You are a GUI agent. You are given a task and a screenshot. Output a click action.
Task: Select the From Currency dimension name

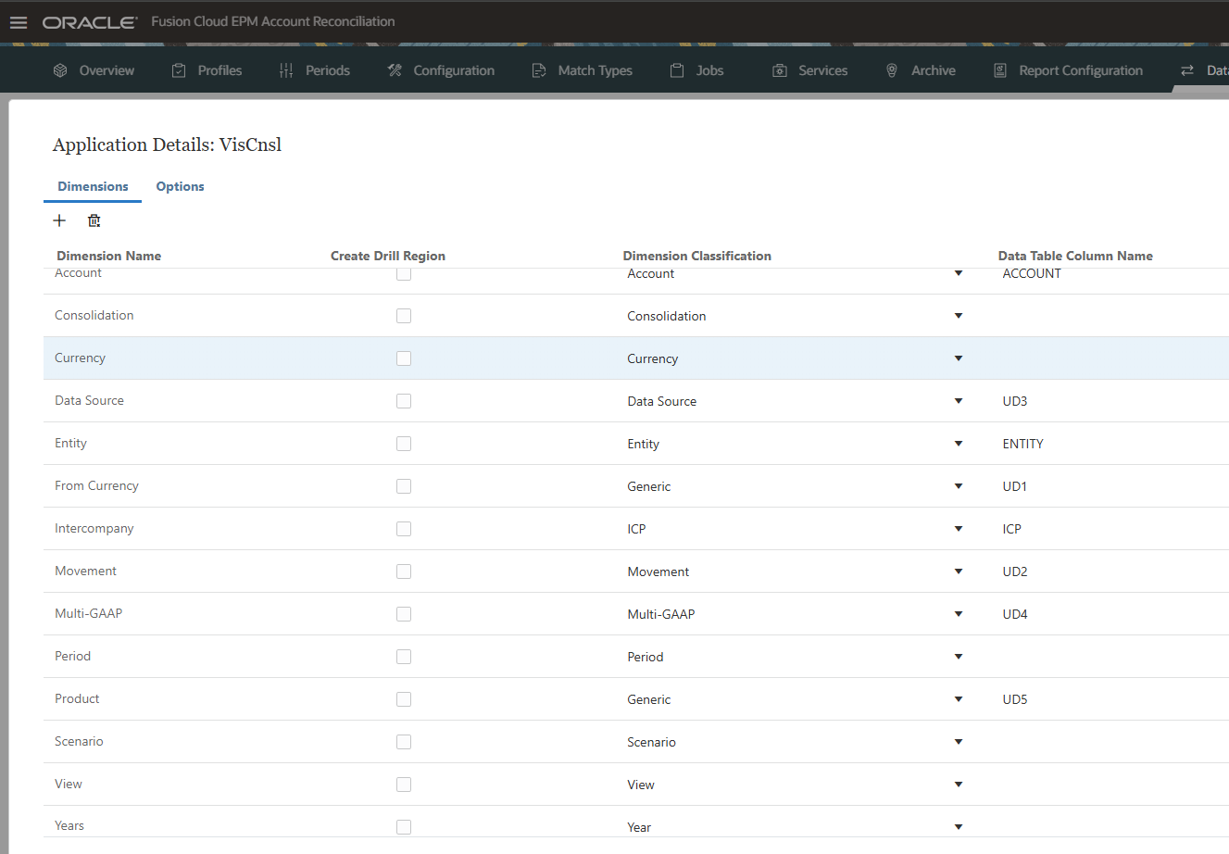(x=96, y=485)
